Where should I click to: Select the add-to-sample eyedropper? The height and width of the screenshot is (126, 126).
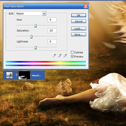60,55
